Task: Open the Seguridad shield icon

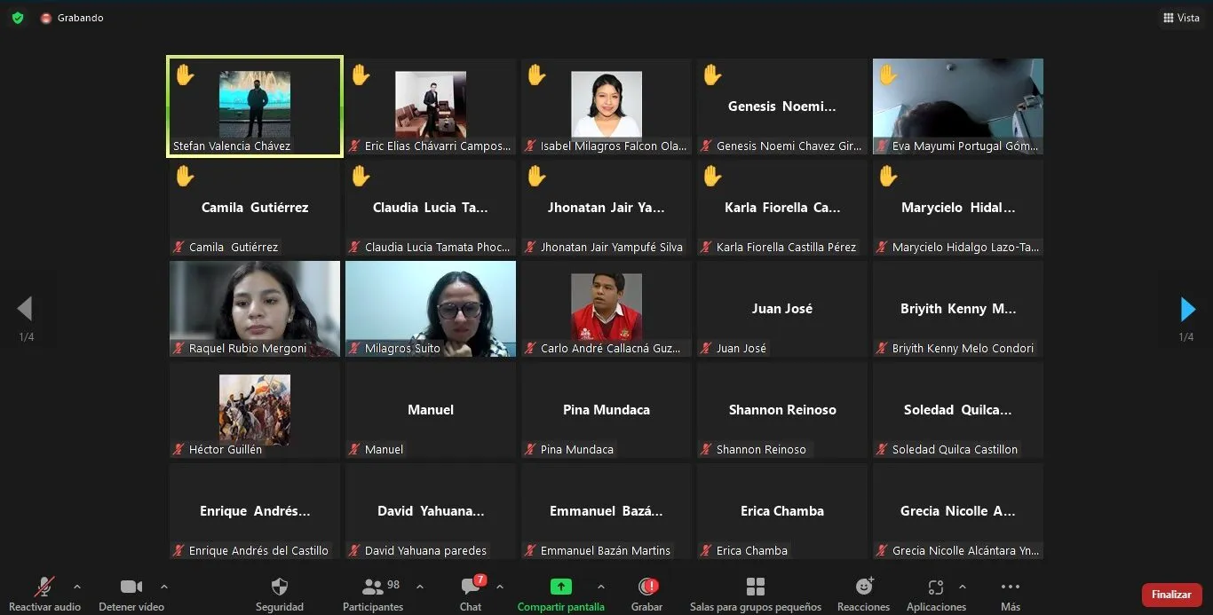Action: [279, 587]
